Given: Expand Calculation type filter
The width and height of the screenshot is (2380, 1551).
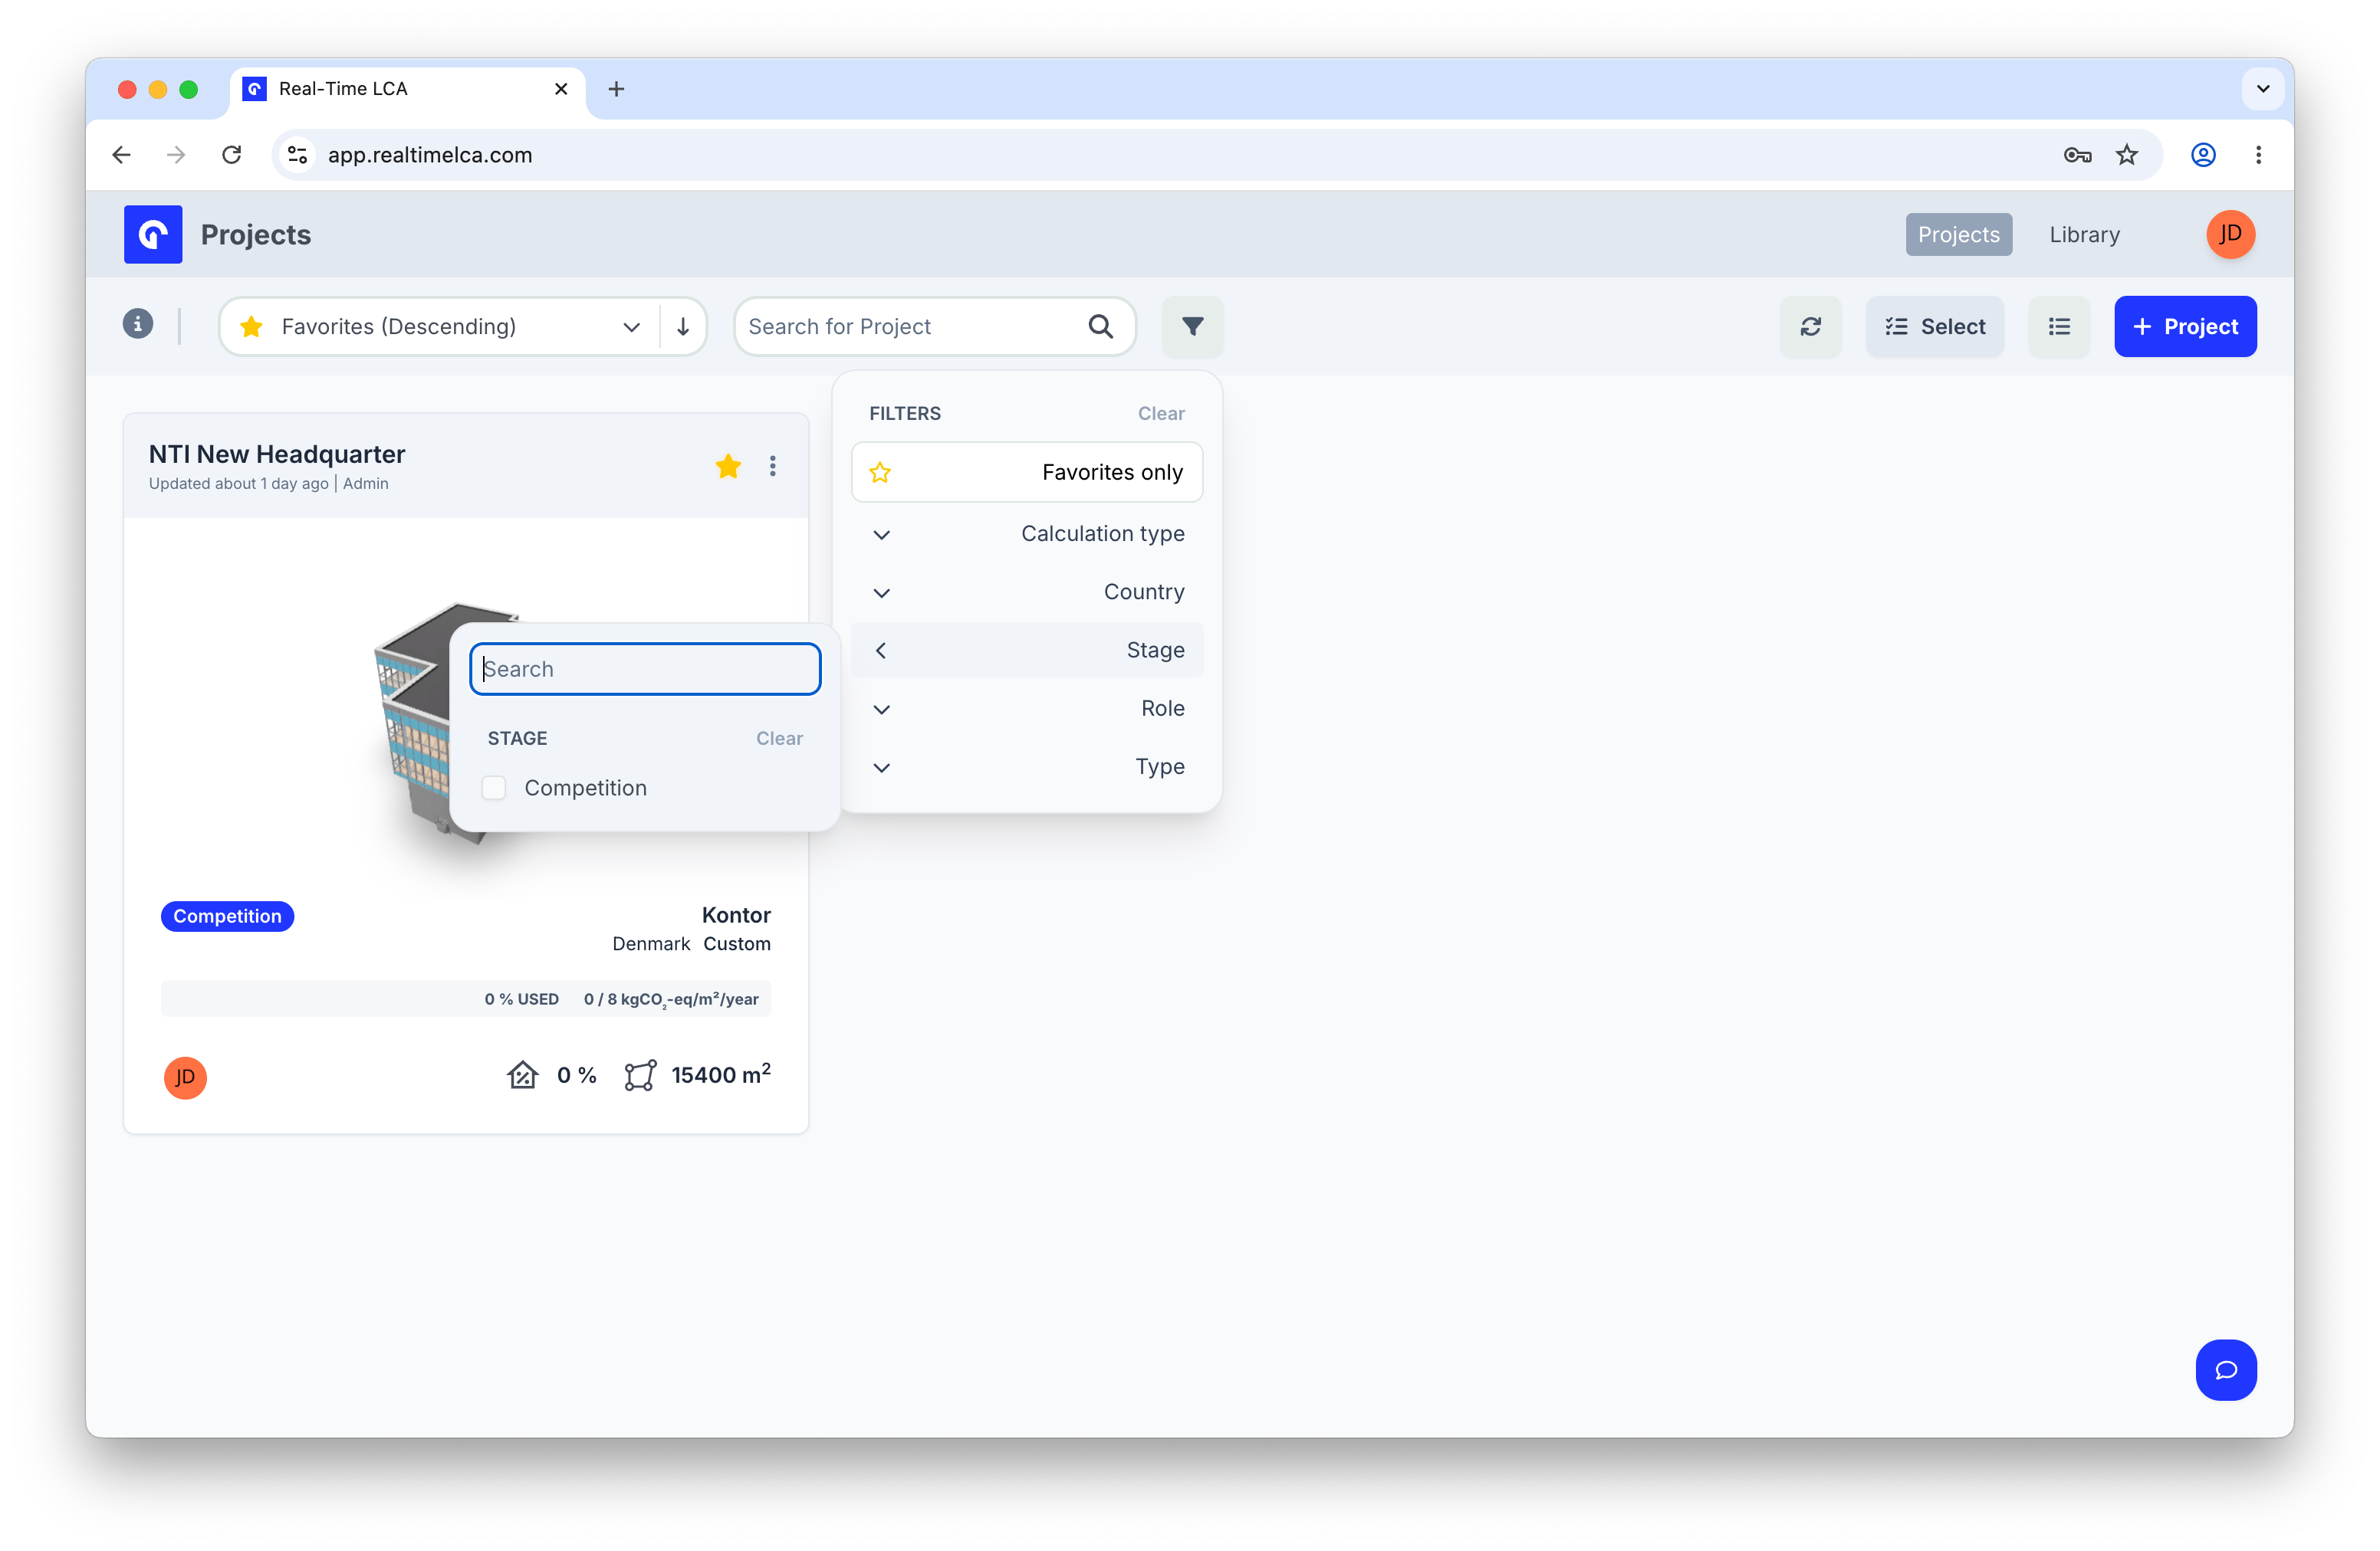Looking at the screenshot, I should (1026, 533).
